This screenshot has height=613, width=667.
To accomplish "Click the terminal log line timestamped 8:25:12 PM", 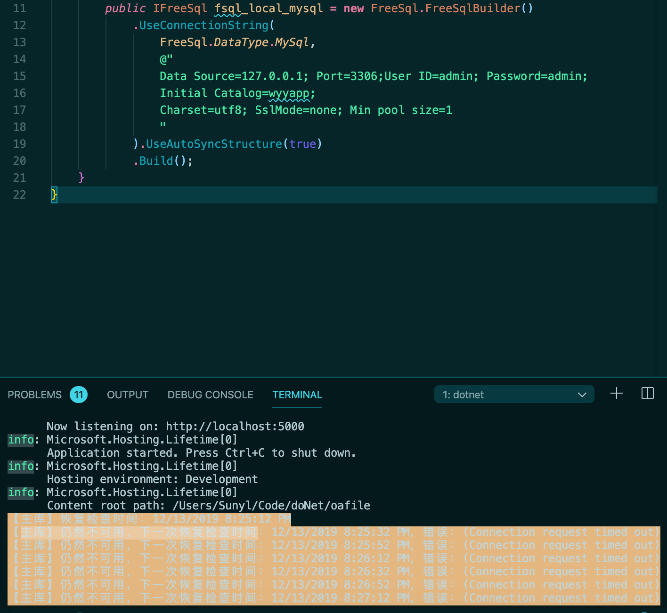I will point(149,519).
